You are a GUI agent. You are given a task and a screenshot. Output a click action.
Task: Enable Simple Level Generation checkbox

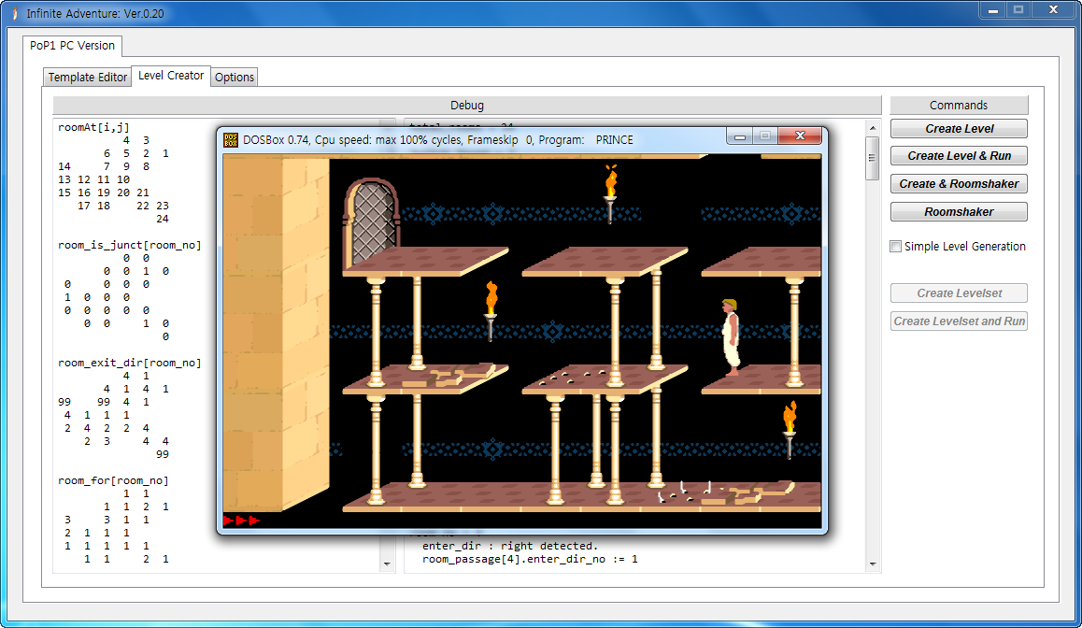(896, 247)
